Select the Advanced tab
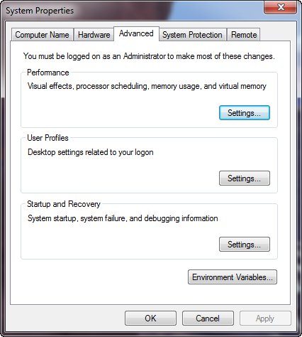Viewport: 302px width, 337px height. pyautogui.click(x=136, y=33)
